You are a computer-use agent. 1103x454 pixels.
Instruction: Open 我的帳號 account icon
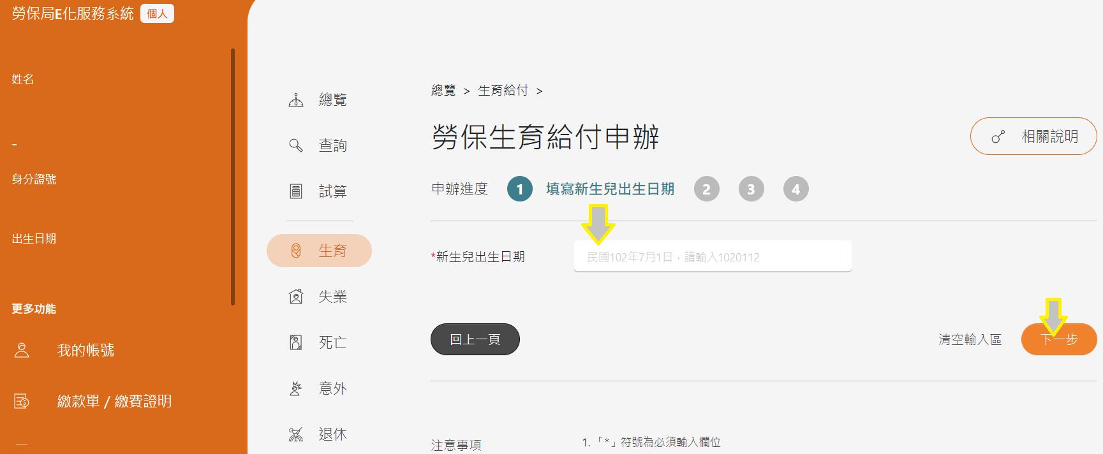coord(22,350)
